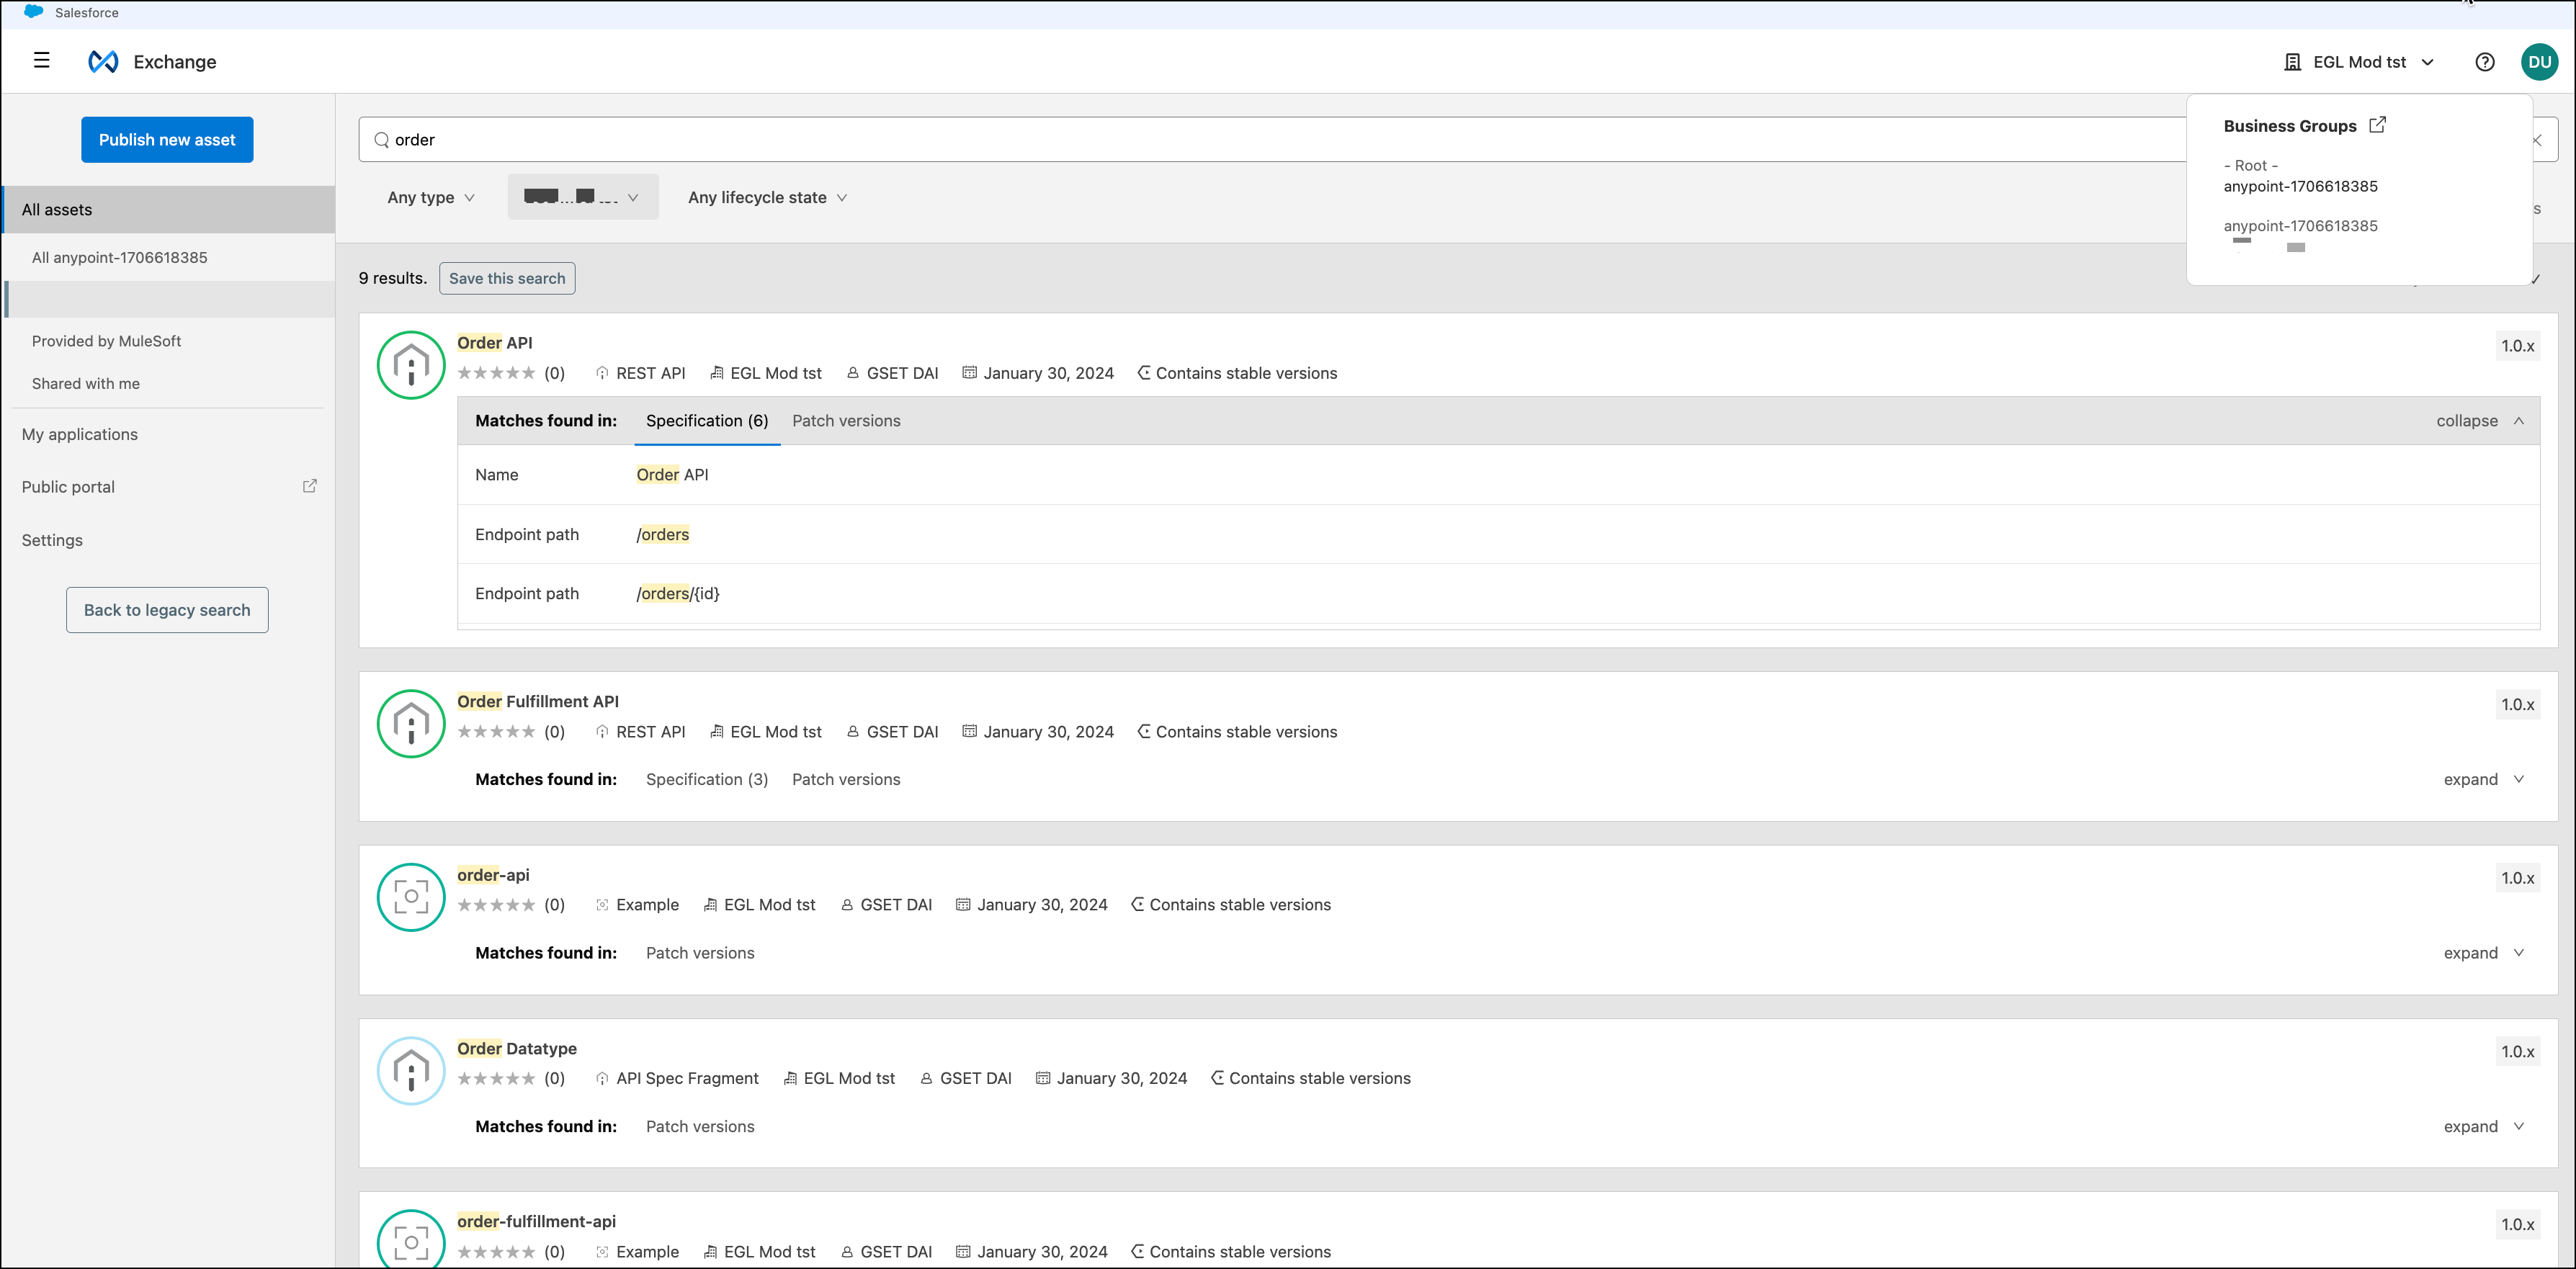Viewport: 2576px width, 1269px height.
Task: Click the organization building icon beside EGL Mod tst
Action: (2293, 62)
